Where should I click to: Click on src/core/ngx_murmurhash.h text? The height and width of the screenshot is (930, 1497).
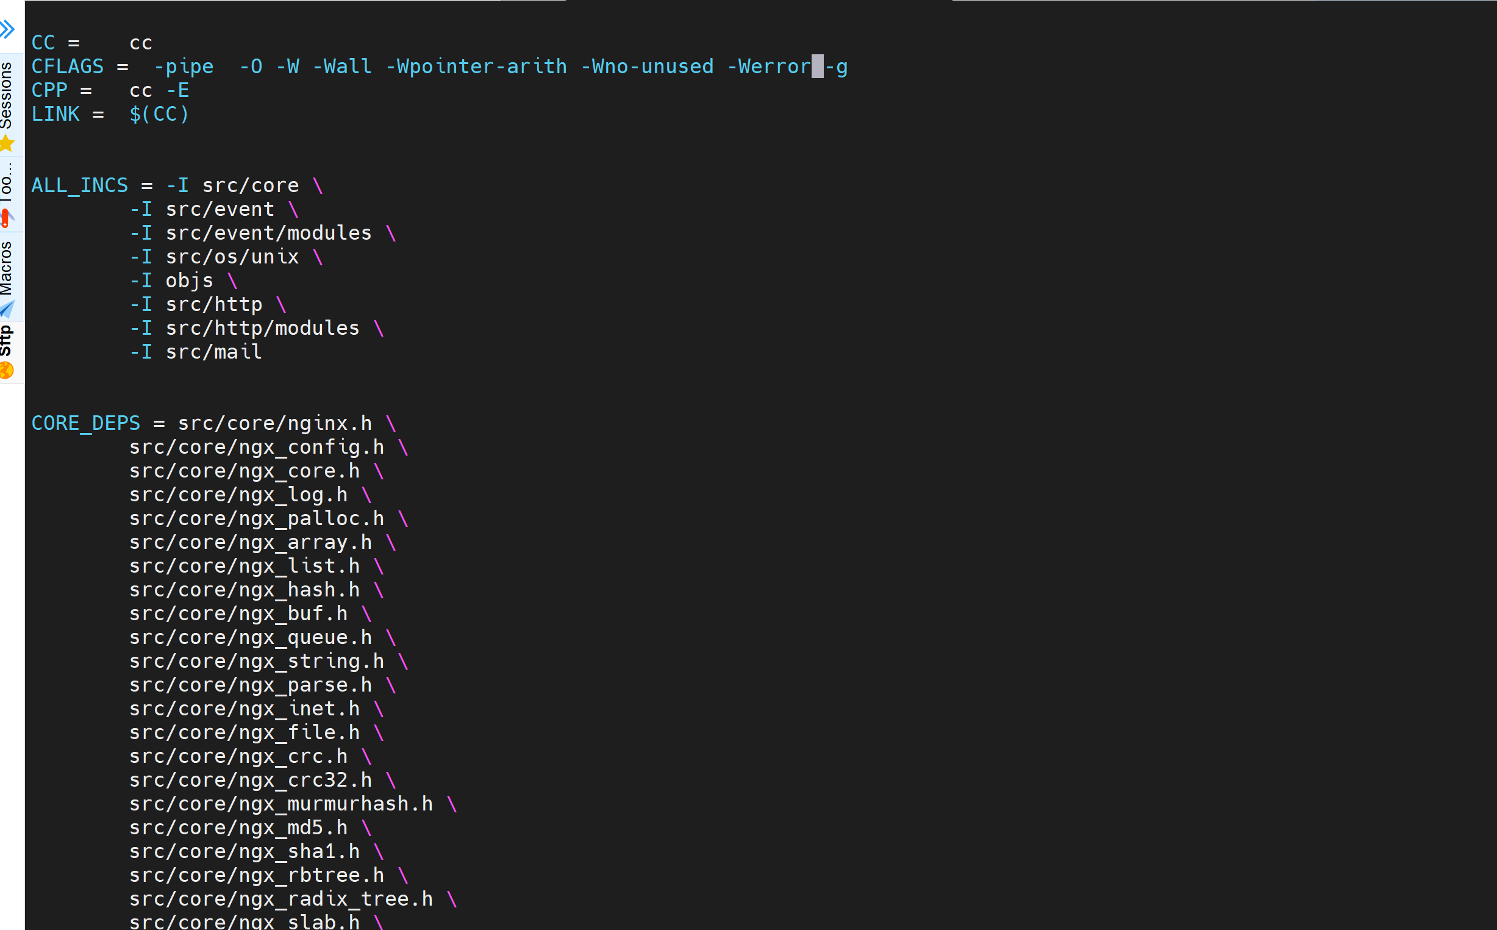[280, 804]
